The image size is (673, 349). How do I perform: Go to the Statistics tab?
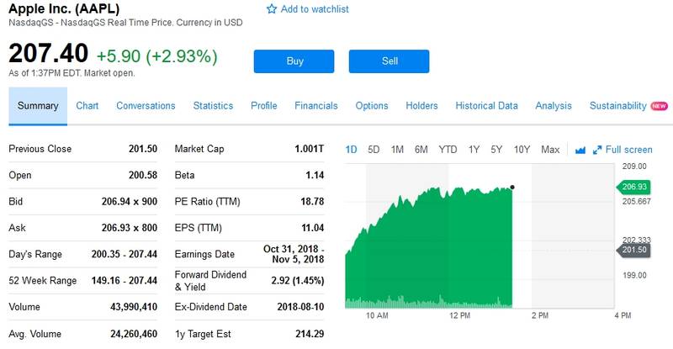(213, 106)
